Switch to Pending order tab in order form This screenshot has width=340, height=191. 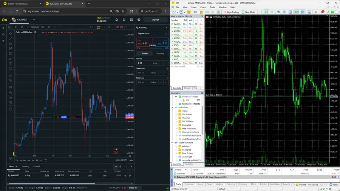[160, 54]
